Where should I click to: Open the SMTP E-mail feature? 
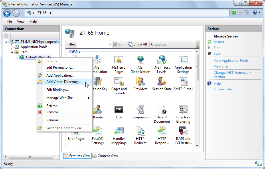coord(183,84)
